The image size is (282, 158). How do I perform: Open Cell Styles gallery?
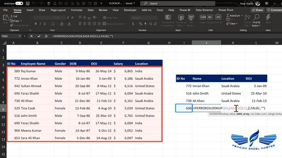pyautogui.click(x=191, y=21)
